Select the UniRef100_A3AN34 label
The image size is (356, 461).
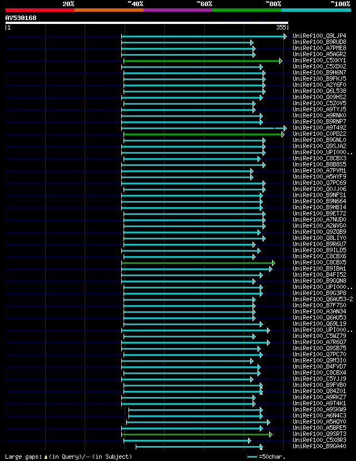point(319,312)
